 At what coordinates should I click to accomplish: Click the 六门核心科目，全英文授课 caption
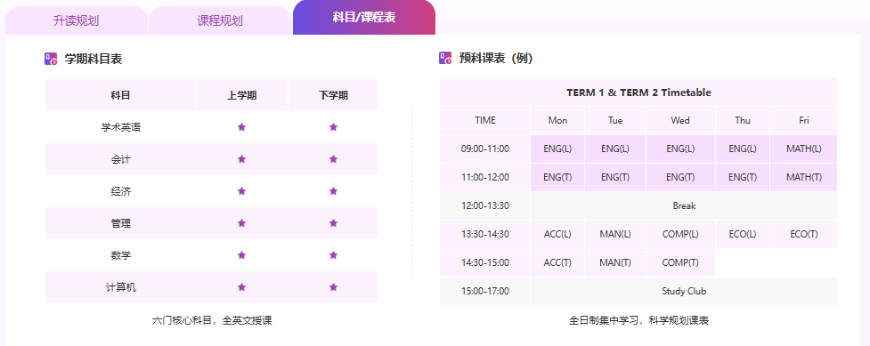coord(212,320)
